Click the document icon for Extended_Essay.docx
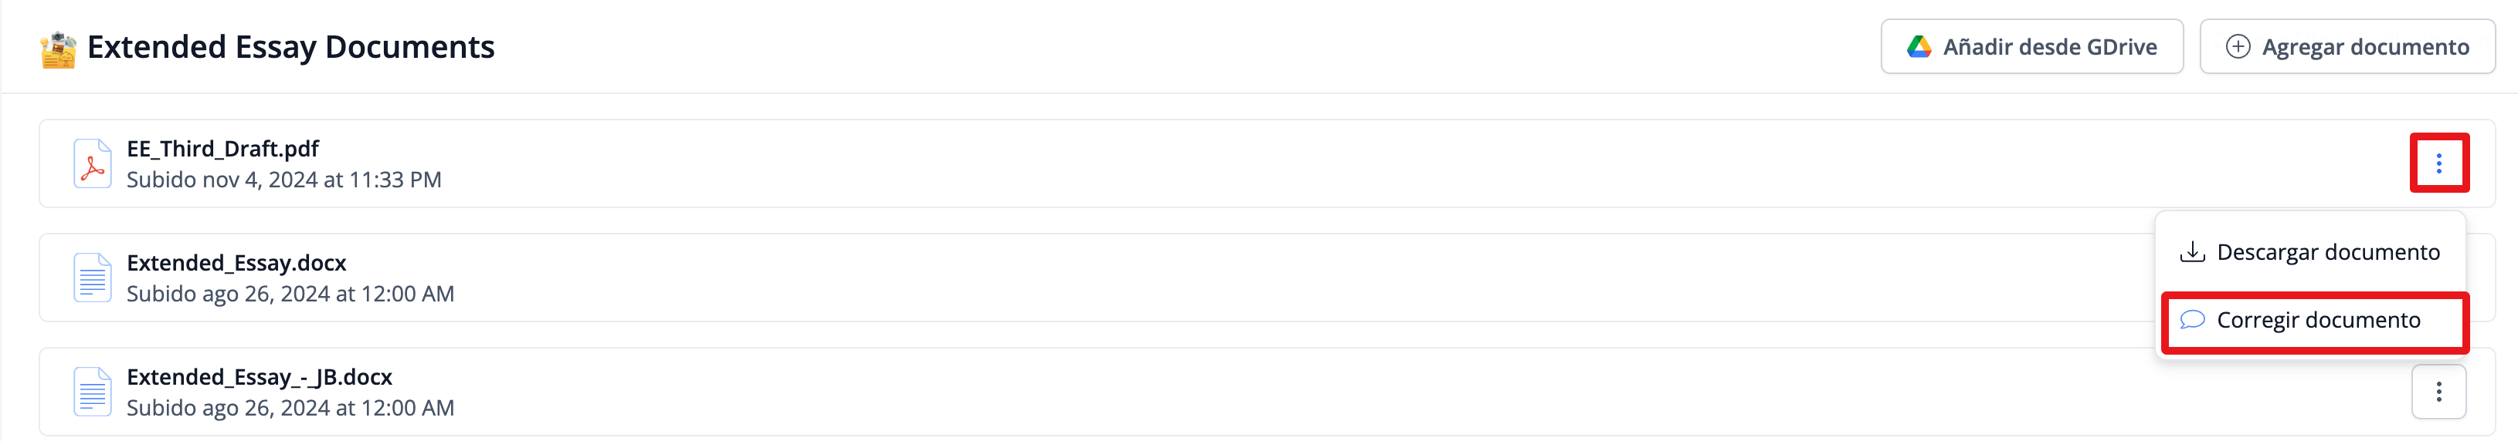Image resolution: width=2518 pixels, height=441 pixels. (92, 278)
